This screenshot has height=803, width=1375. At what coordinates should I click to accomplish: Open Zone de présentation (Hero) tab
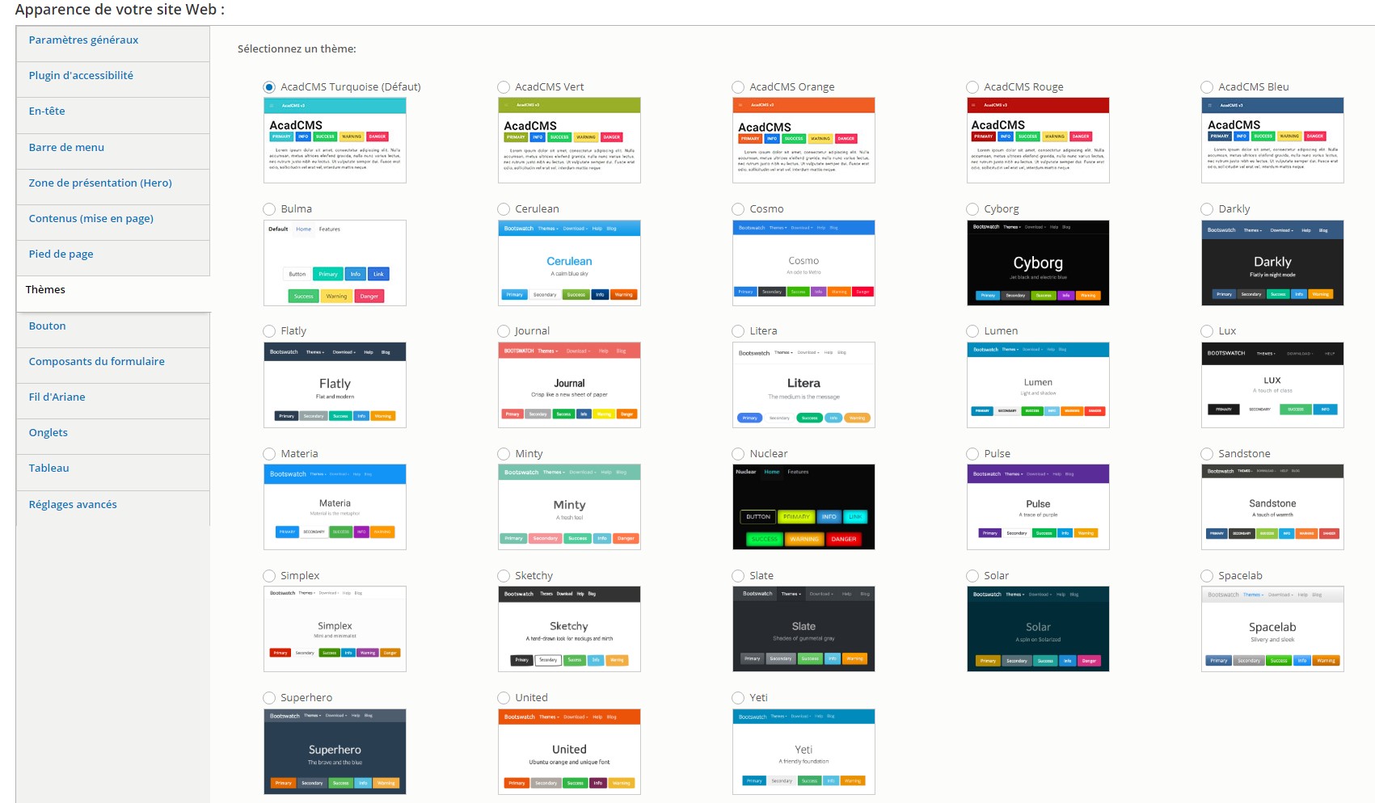coord(113,187)
